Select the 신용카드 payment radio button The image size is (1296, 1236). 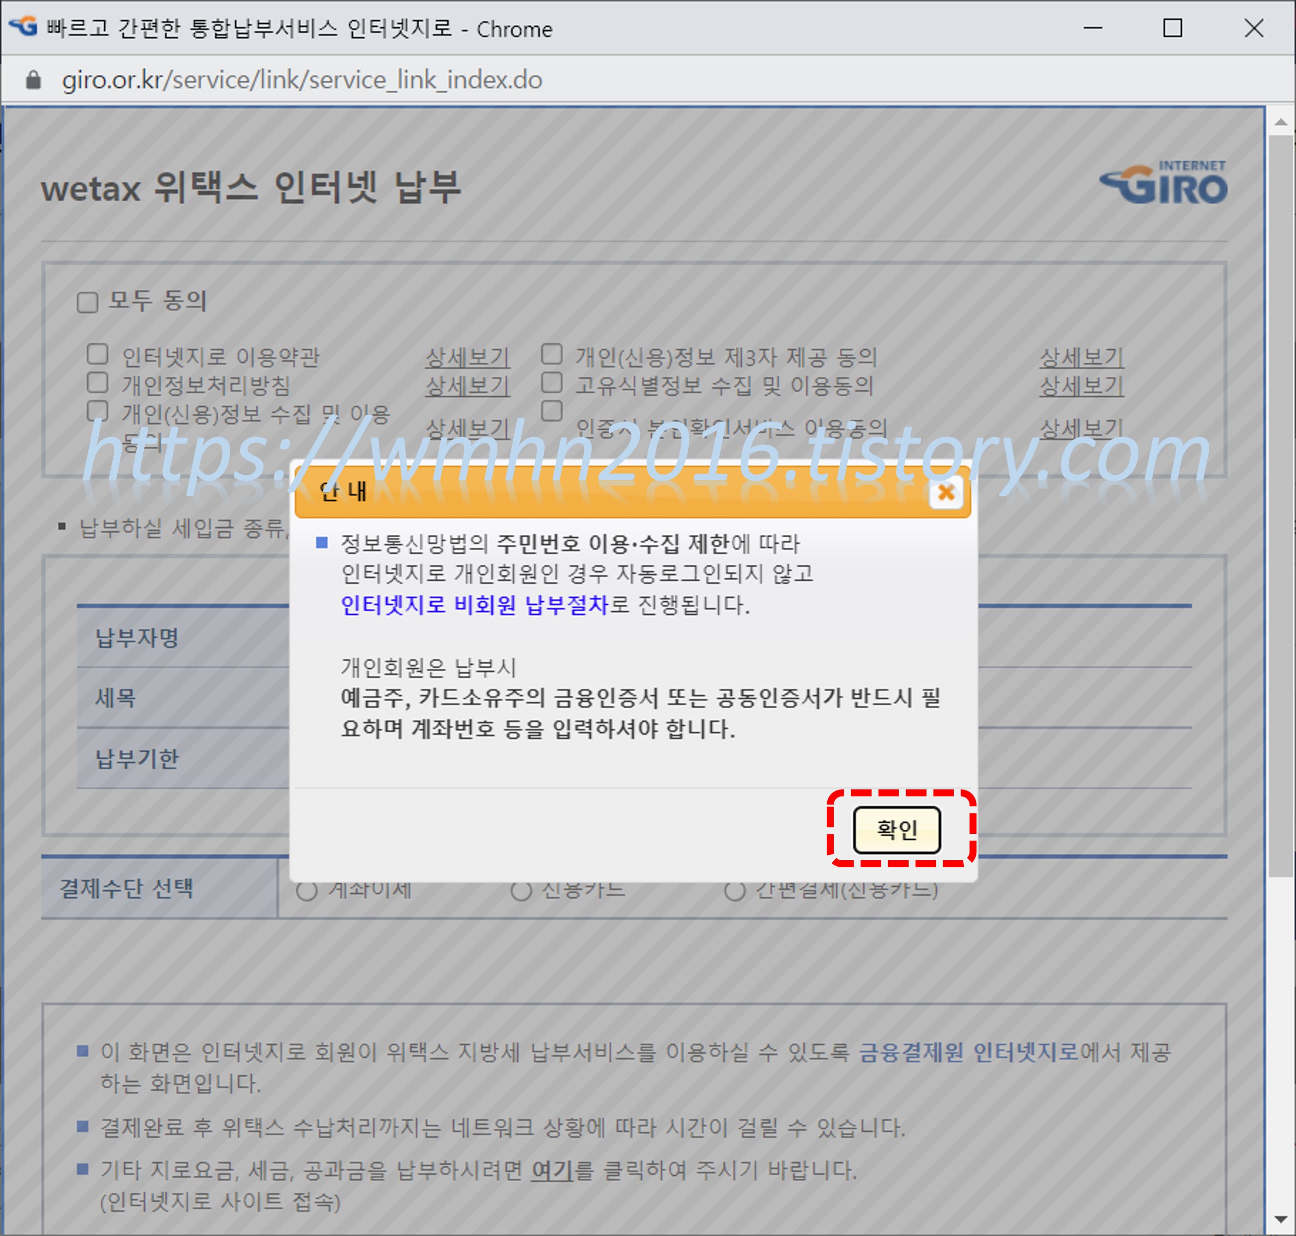(521, 891)
